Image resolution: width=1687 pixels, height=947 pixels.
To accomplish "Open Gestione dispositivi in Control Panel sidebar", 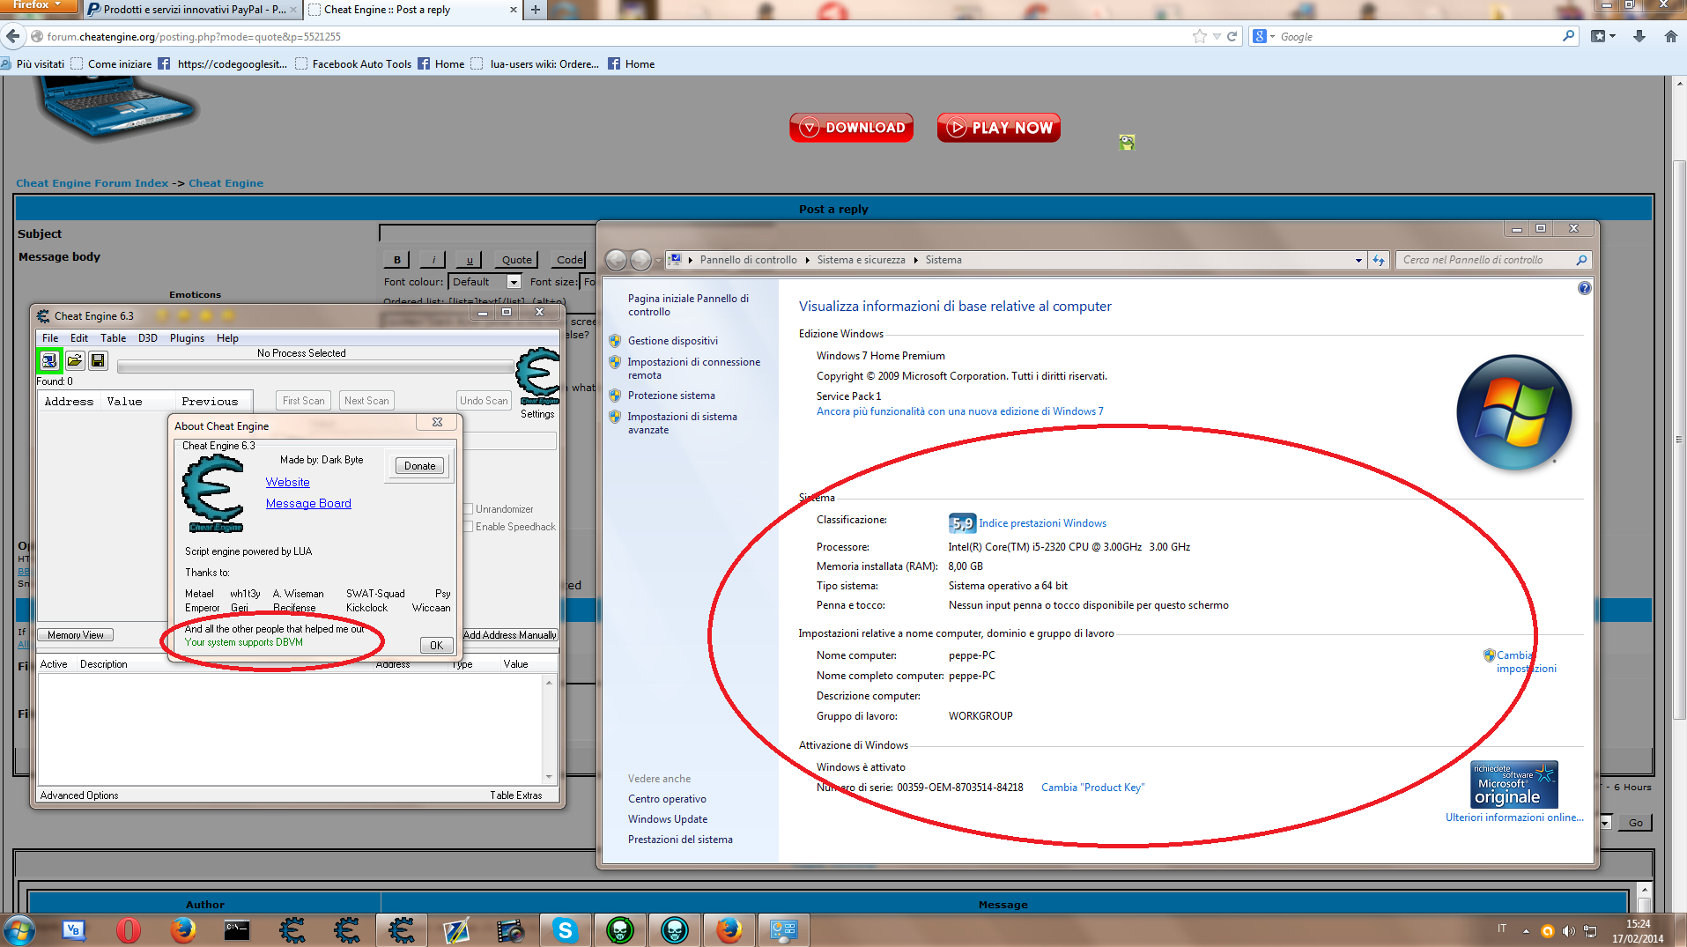I will coord(673,341).
